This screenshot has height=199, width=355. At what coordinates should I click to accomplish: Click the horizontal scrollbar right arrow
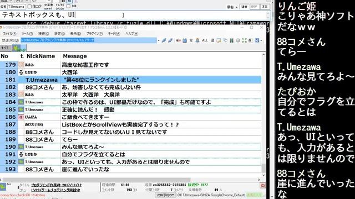259,180
